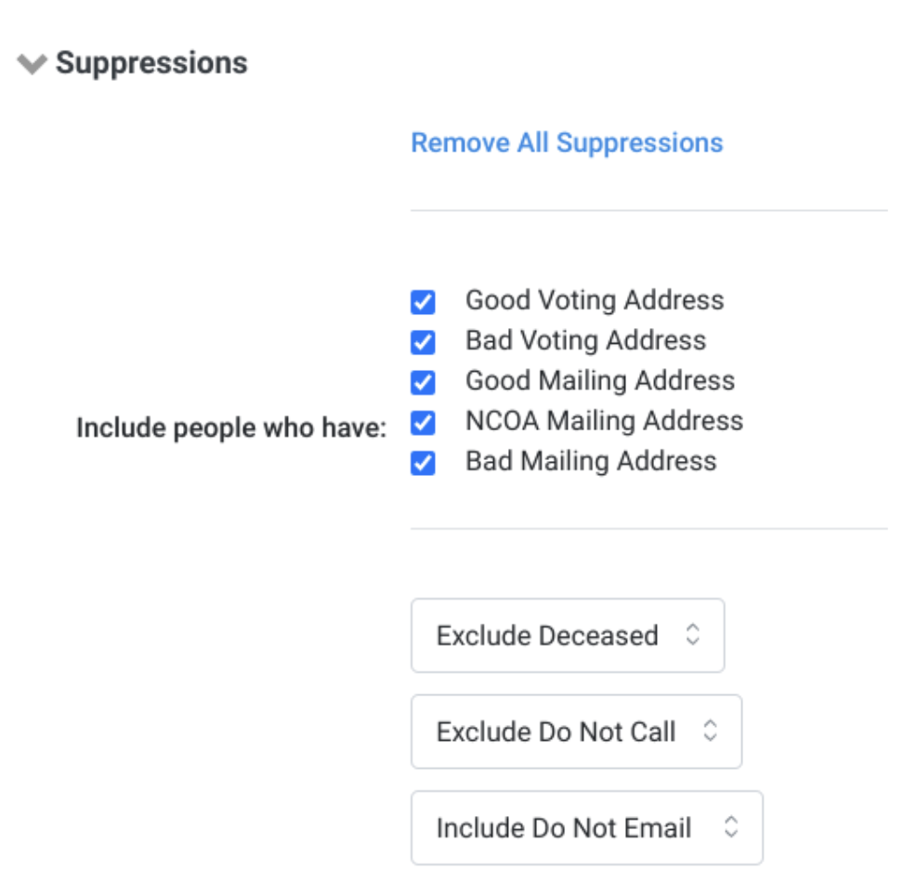This screenshot has height=883, width=903.
Task: Open the Include Do Not Email dropdown
Action: pyautogui.click(x=585, y=828)
